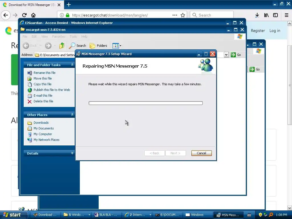The width and height of the screenshot is (292, 219).
Task: Click the repair progress bar
Action: pyautogui.click(x=146, y=103)
